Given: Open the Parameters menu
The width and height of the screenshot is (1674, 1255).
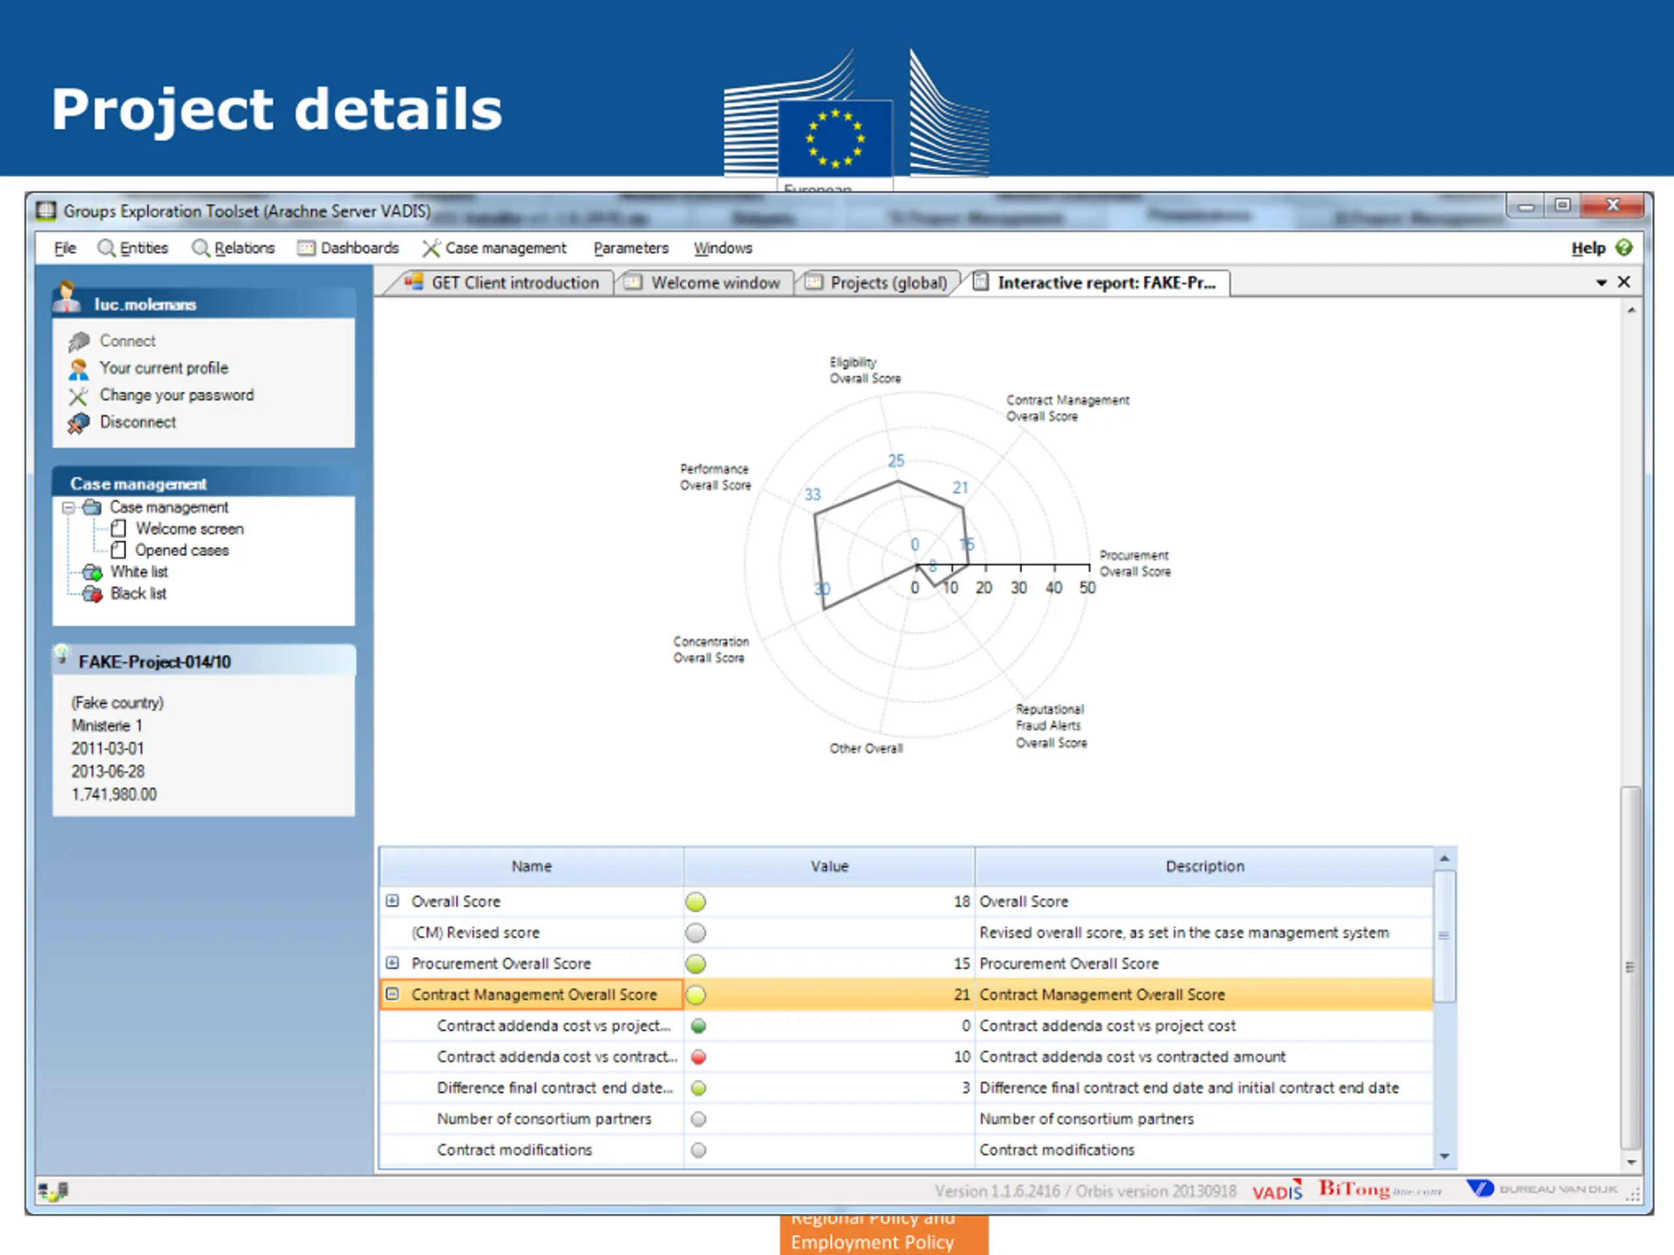Looking at the screenshot, I should coord(630,248).
